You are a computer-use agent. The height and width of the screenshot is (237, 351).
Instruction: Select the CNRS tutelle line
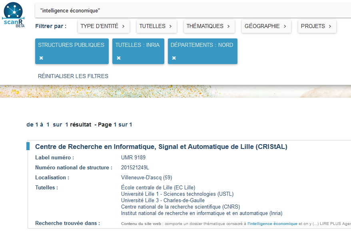[180, 207]
